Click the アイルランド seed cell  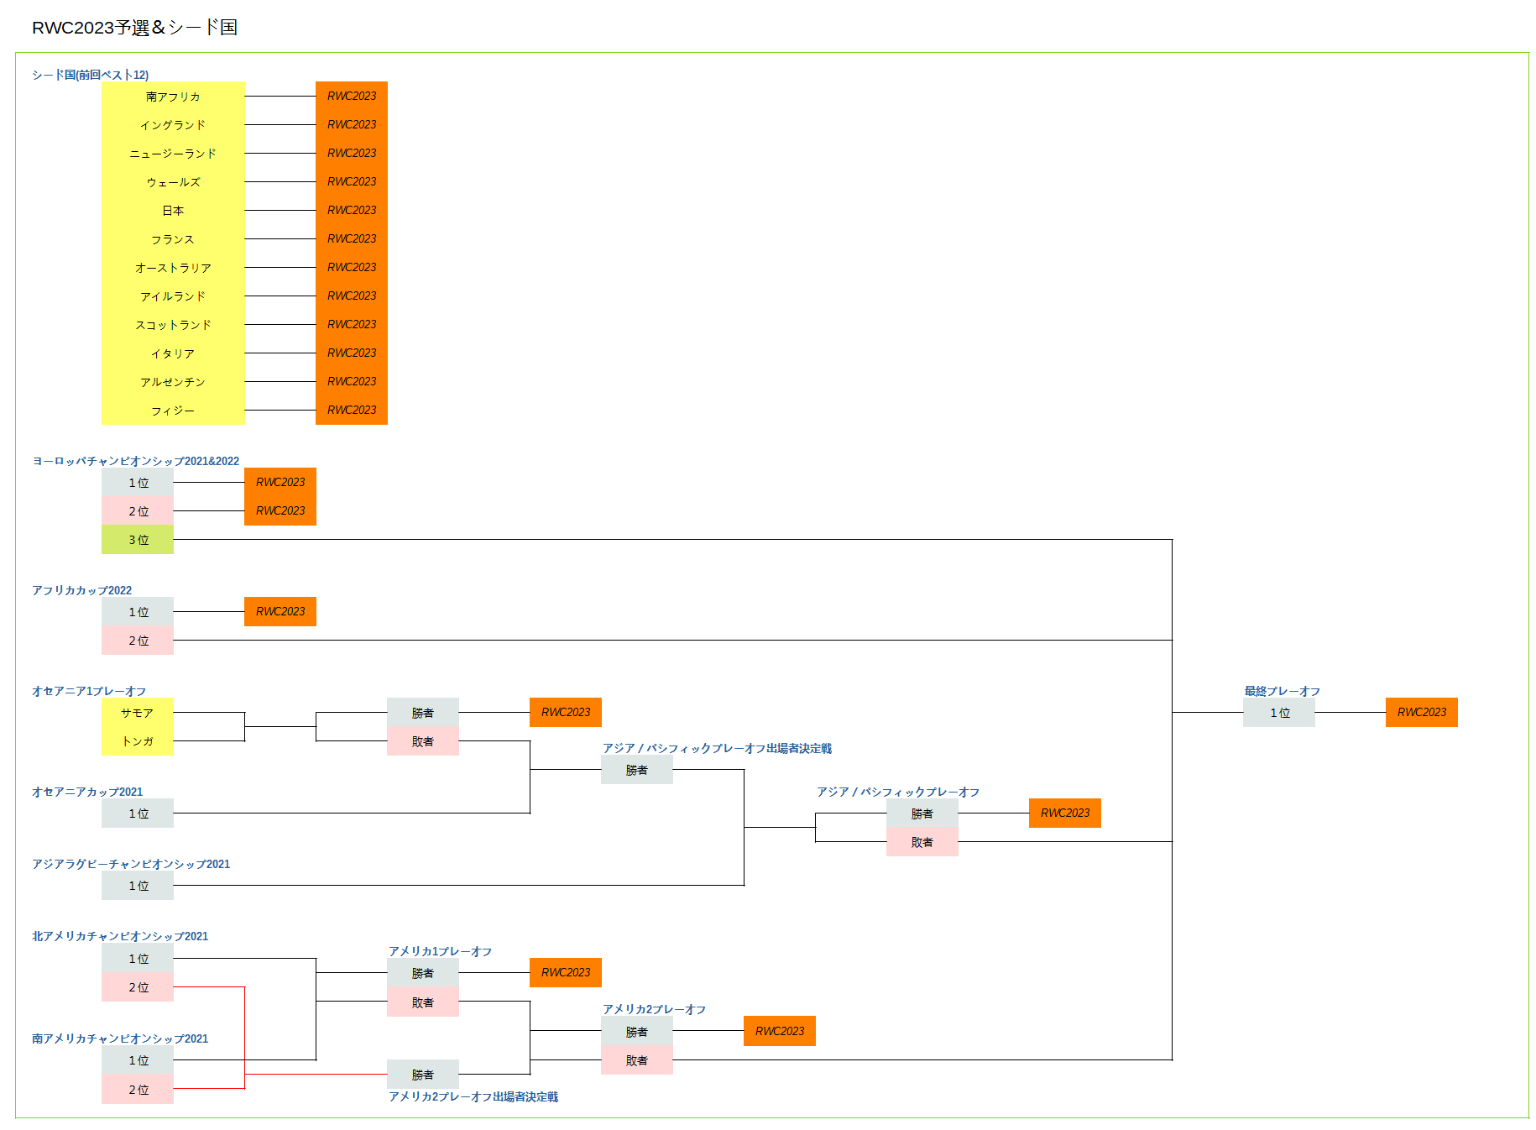pyautogui.click(x=173, y=296)
